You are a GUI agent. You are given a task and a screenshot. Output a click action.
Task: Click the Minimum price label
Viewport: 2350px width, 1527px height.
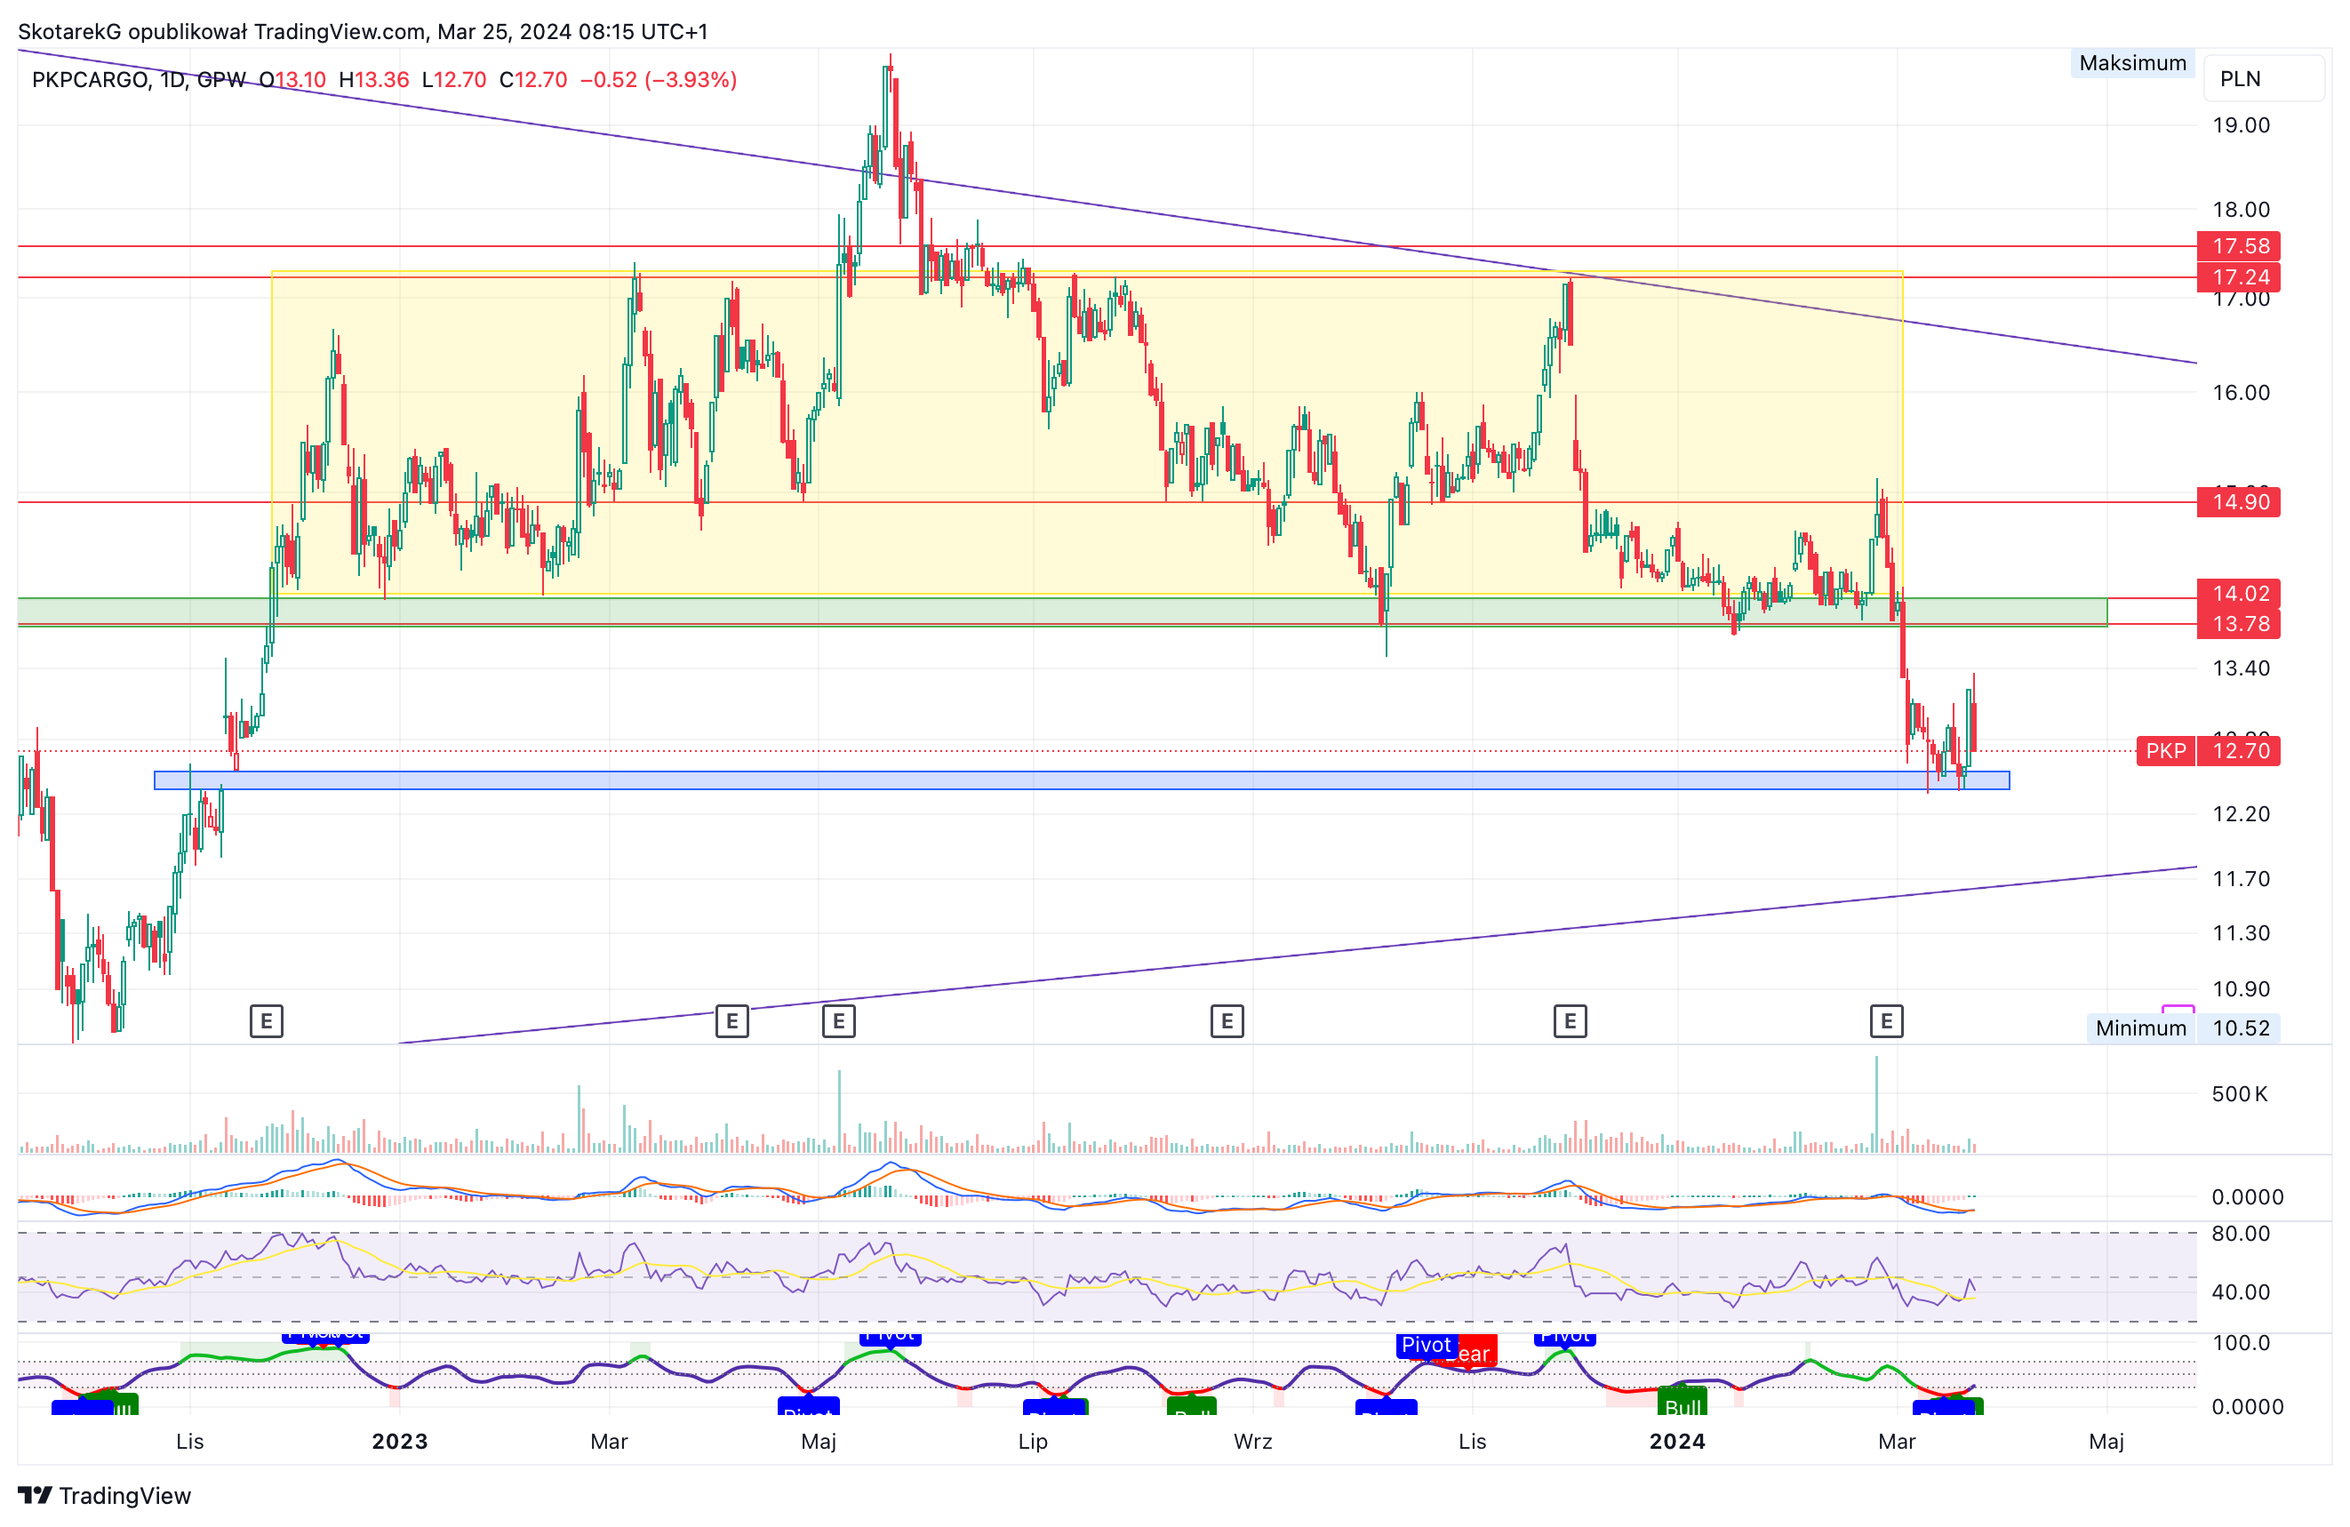(2140, 1028)
